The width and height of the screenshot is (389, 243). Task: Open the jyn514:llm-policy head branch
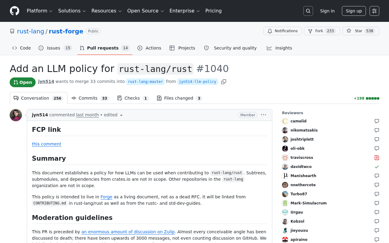[198, 82]
